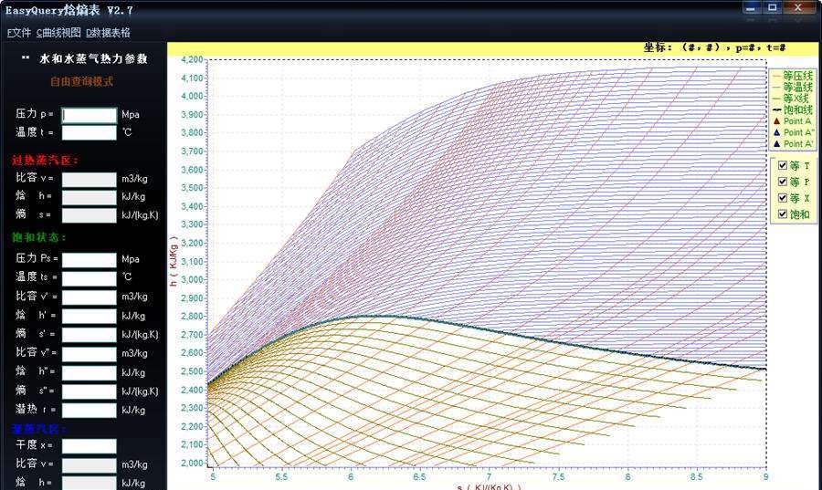
Task: Click the 2,800 y-axis label
Action: coord(192,317)
